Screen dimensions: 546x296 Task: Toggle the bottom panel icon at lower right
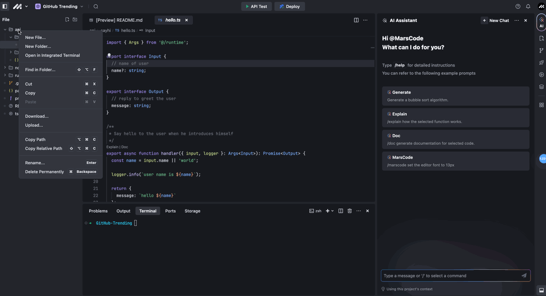click(541, 290)
